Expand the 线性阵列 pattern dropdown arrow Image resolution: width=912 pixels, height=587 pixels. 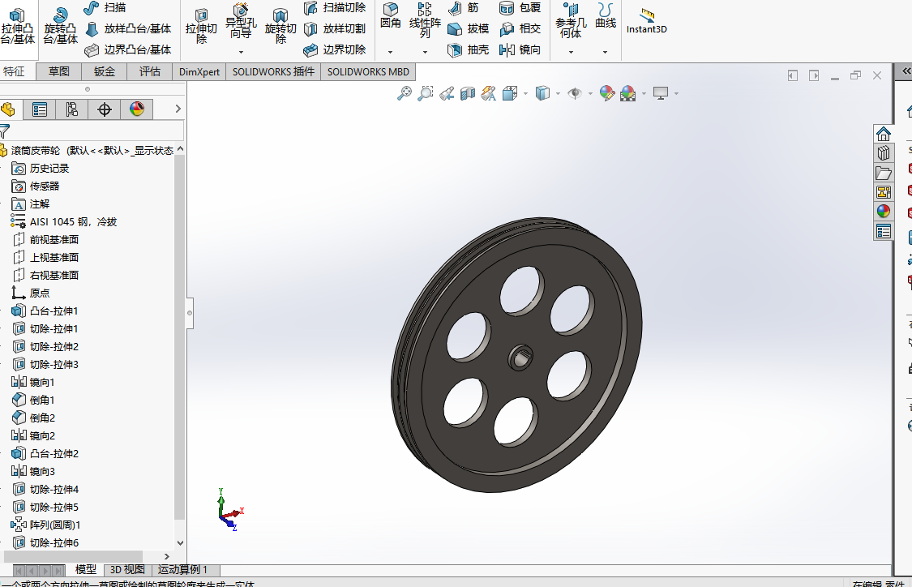pos(425,53)
